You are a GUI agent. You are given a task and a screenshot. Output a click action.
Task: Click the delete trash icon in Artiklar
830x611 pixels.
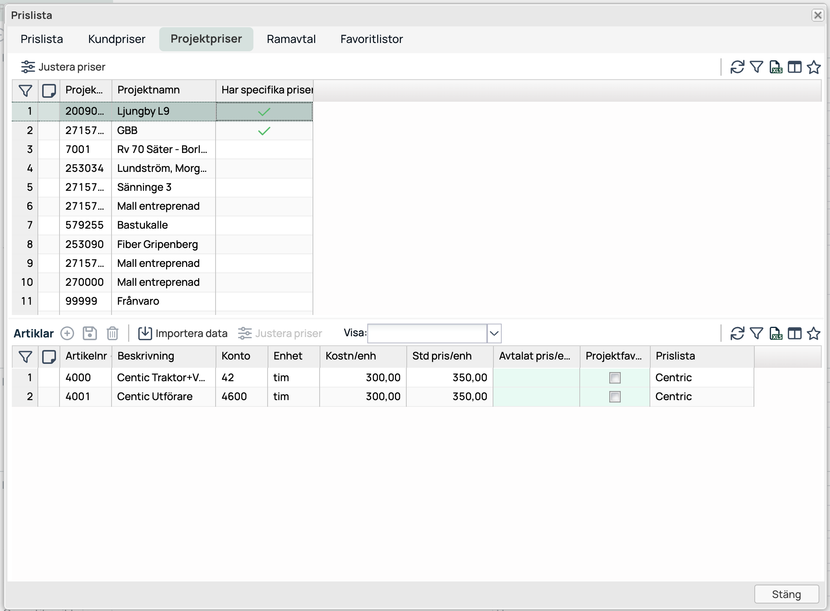click(x=112, y=333)
